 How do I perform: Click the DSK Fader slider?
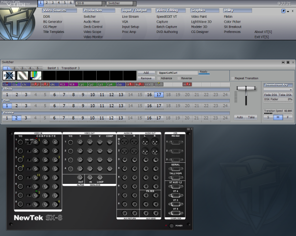[x=278, y=102]
